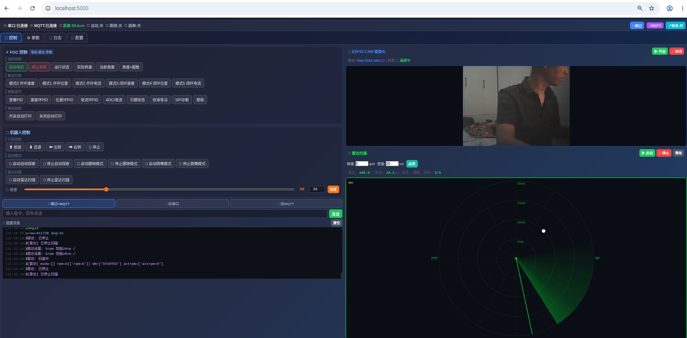The height and width of the screenshot is (338, 687).
Task: Switch to the 日志 tab
Action: click(x=55, y=38)
